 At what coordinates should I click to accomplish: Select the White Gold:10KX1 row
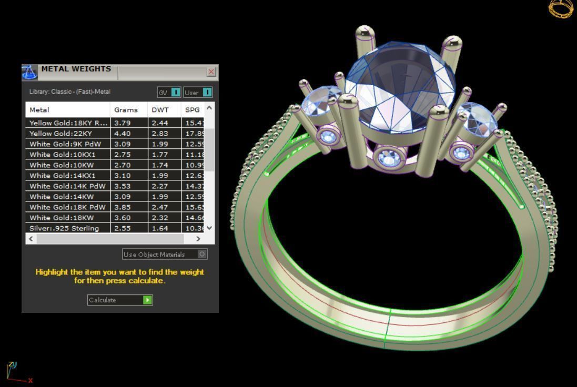tap(115, 155)
